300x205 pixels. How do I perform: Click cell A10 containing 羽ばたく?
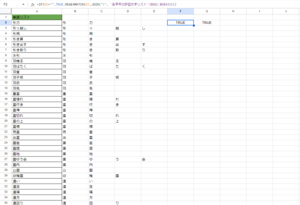(36, 66)
